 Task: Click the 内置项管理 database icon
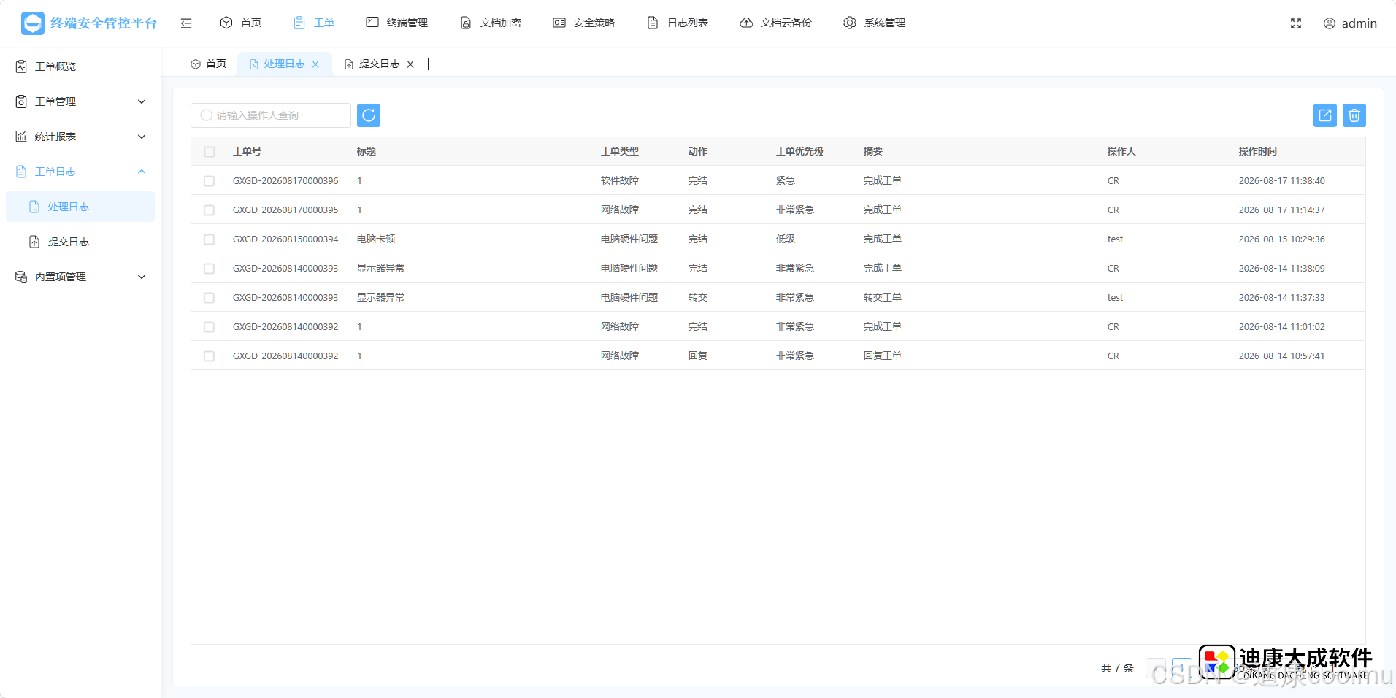tap(21, 277)
